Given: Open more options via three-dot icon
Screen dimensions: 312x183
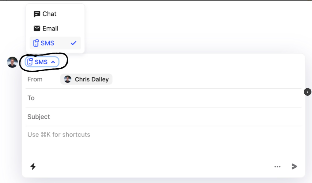Looking at the screenshot, I should pyautogui.click(x=277, y=167).
